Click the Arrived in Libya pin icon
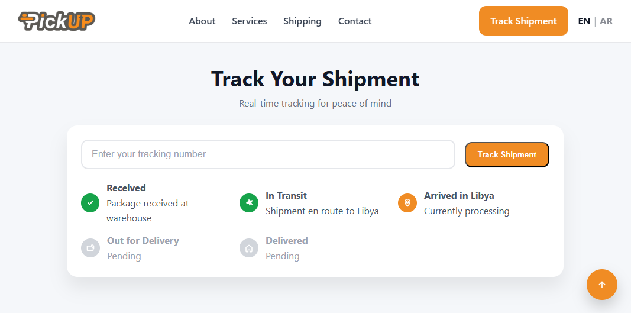This screenshot has height=313, width=631. pos(407,203)
